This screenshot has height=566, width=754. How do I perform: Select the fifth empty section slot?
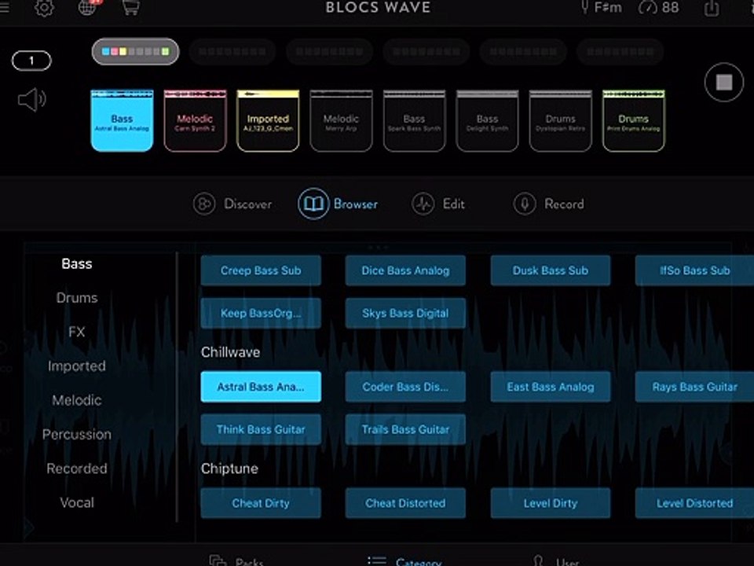(523, 52)
